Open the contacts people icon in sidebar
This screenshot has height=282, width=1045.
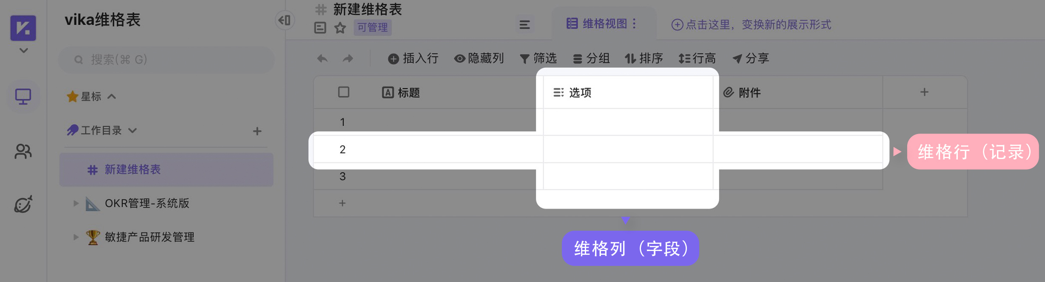tap(23, 151)
